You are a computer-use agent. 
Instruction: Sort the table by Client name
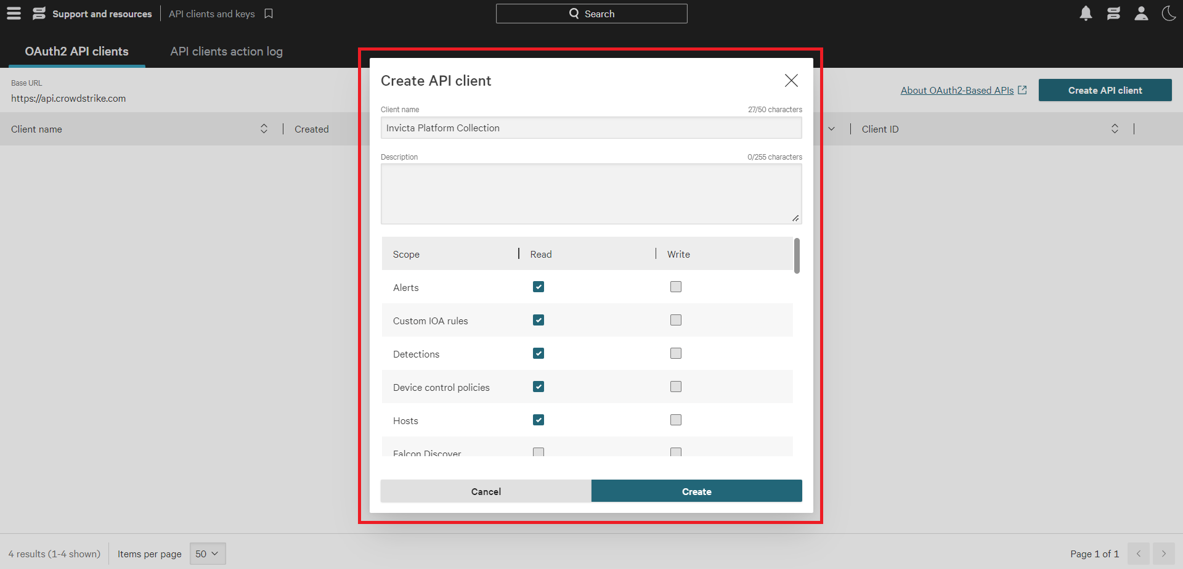(x=264, y=129)
